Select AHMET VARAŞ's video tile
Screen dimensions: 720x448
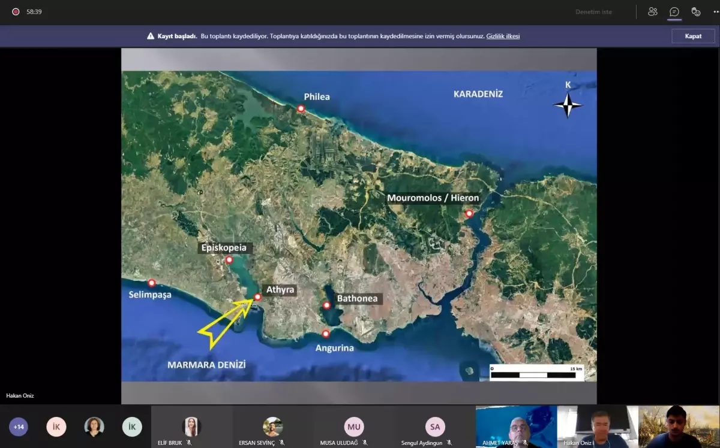coord(516,426)
